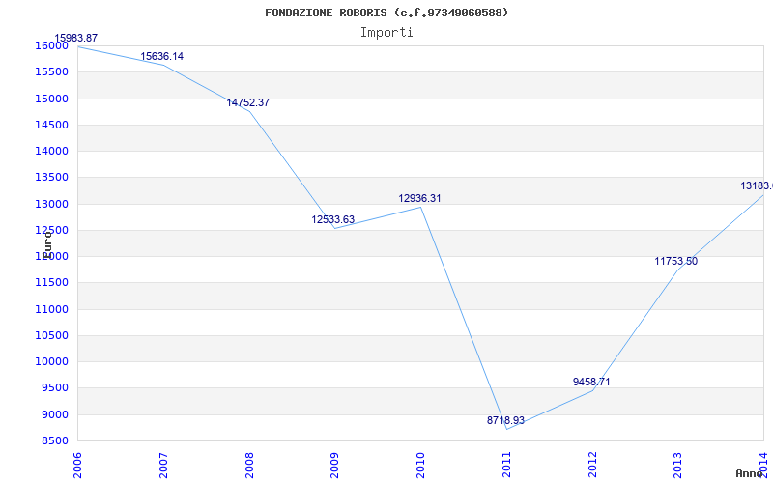Click the rotated Euro axis label
This screenshot has height=483, width=773.
pyautogui.click(x=47, y=245)
